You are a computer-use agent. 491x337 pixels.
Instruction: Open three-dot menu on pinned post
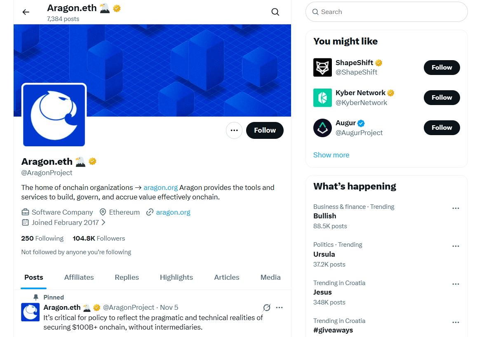click(280, 308)
